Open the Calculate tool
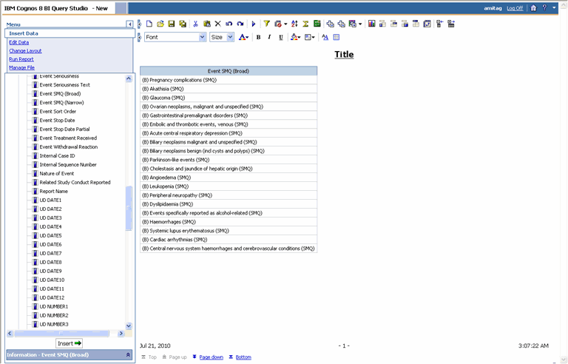Screen dimensions: 568x364 click(x=317, y=24)
